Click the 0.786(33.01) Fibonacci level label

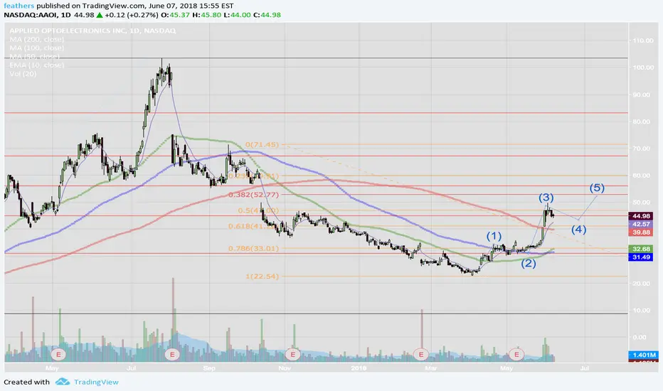coord(253,249)
